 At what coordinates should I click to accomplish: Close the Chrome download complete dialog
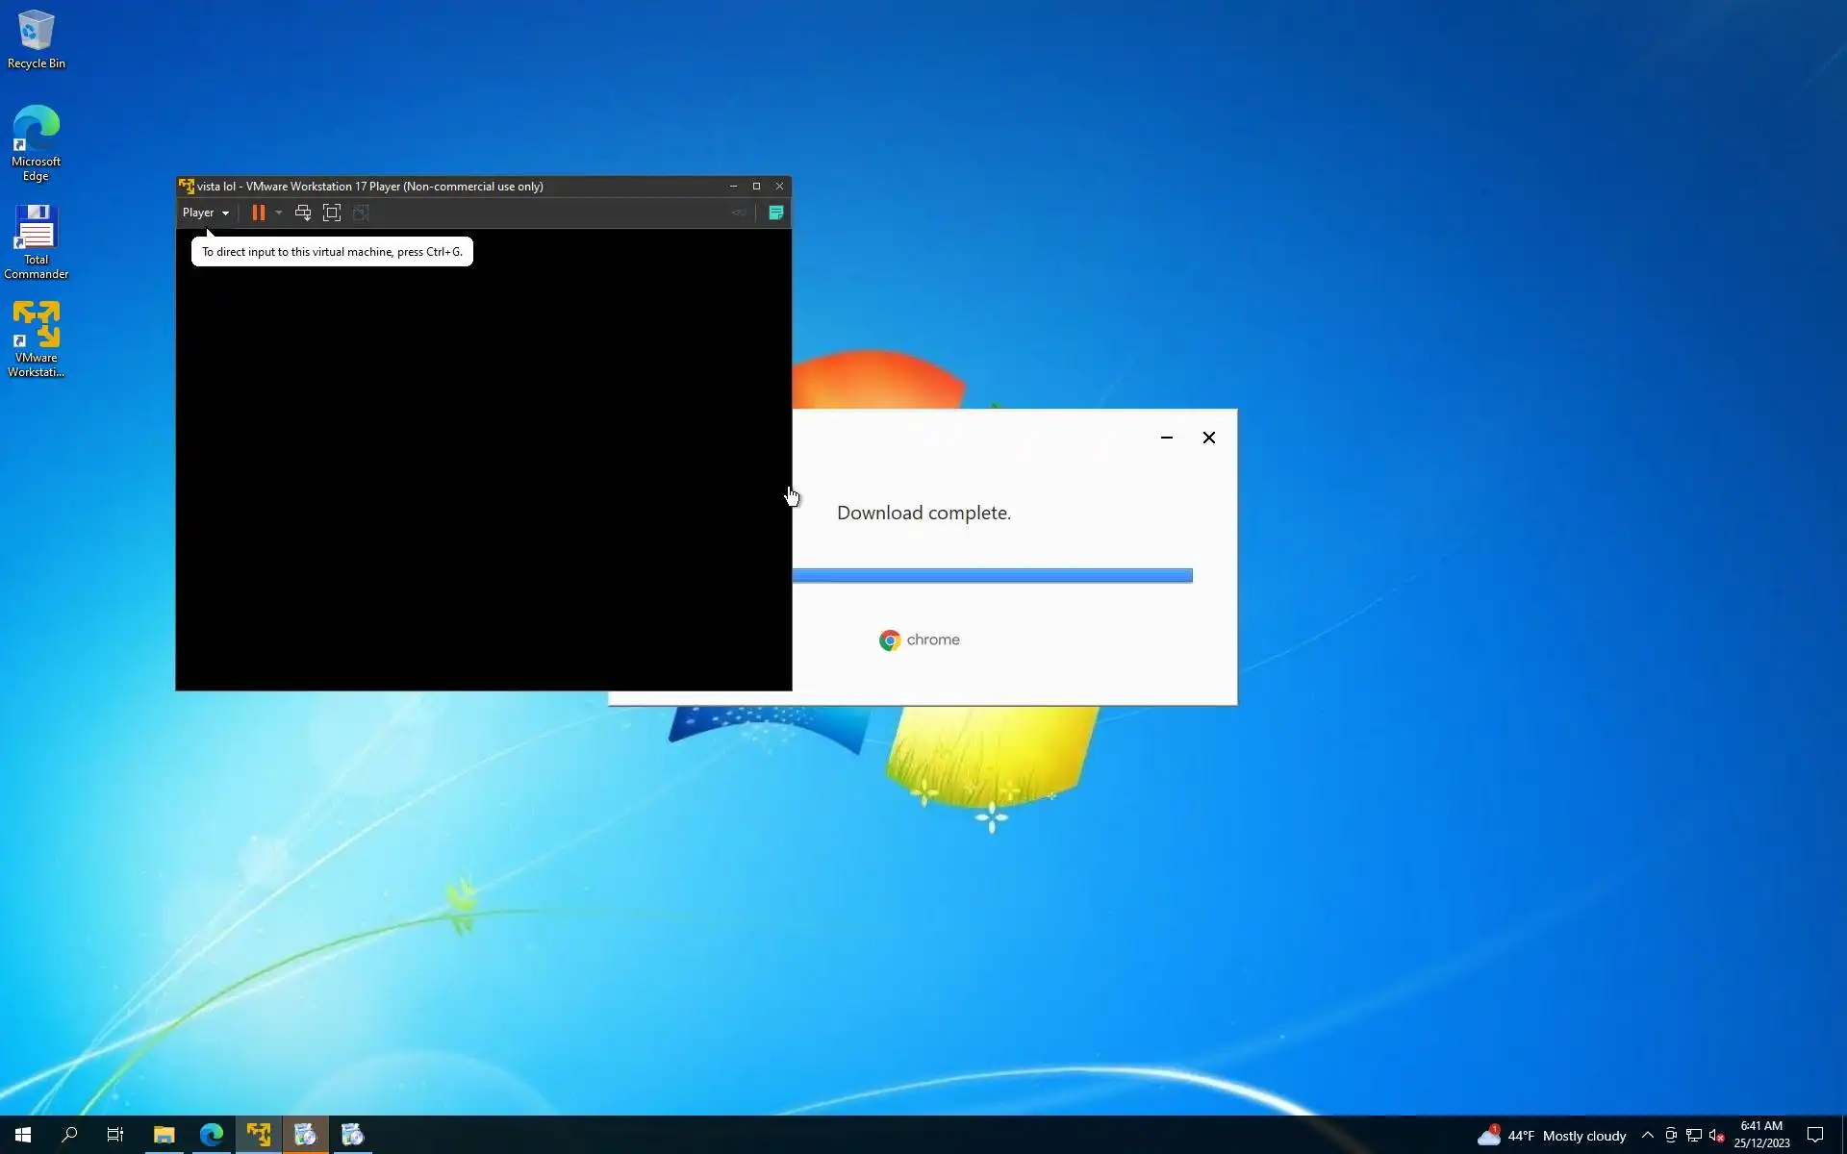[x=1209, y=438]
